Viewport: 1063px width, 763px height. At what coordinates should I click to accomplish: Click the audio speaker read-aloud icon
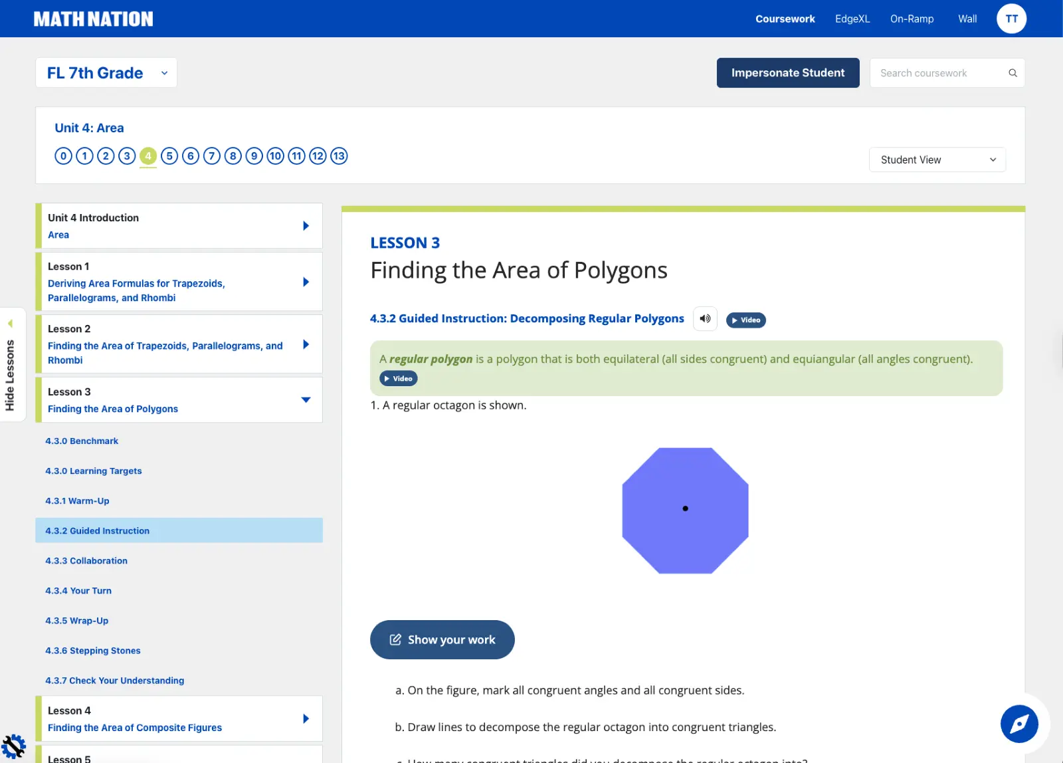click(x=705, y=319)
